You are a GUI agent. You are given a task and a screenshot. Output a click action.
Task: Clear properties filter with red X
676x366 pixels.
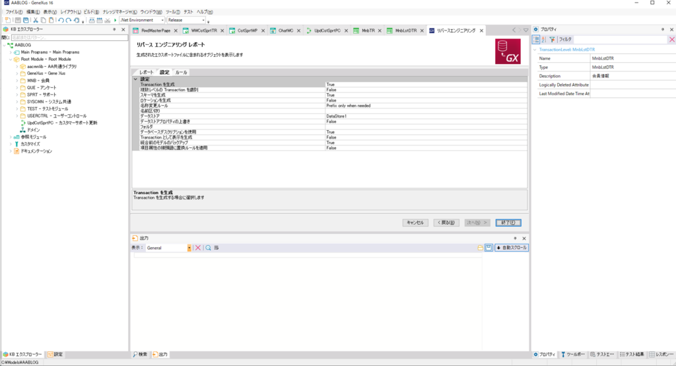[x=671, y=39]
